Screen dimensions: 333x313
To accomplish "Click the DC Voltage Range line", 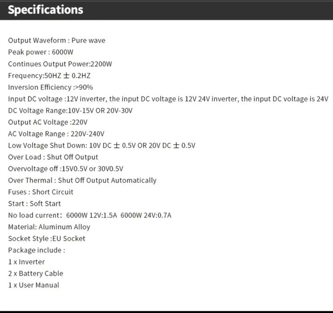I will (x=70, y=111).
